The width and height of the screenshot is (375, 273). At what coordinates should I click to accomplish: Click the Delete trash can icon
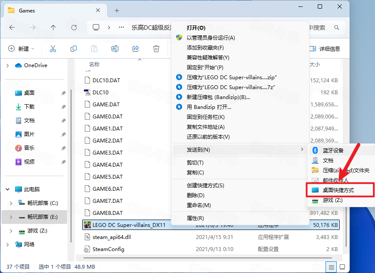coord(156,49)
